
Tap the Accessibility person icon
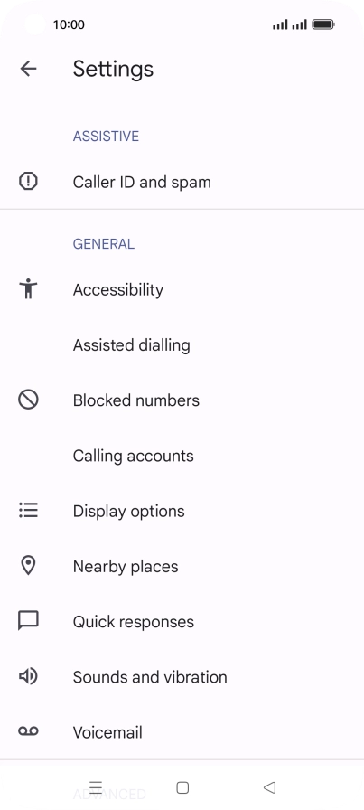pyautogui.click(x=28, y=288)
